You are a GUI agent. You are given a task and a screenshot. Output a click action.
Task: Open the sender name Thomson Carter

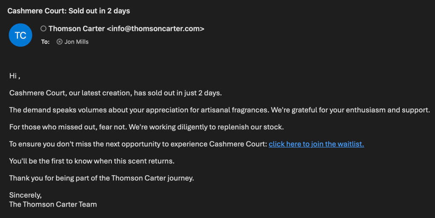pos(77,29)
